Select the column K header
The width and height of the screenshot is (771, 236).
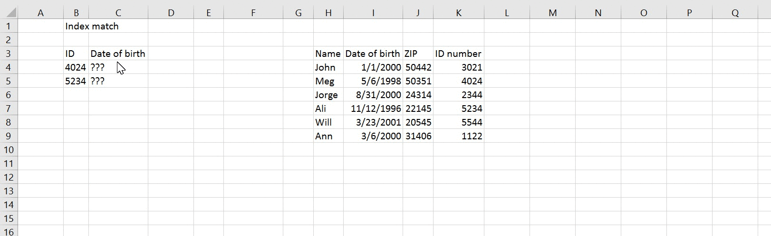(x=458, y=13)
